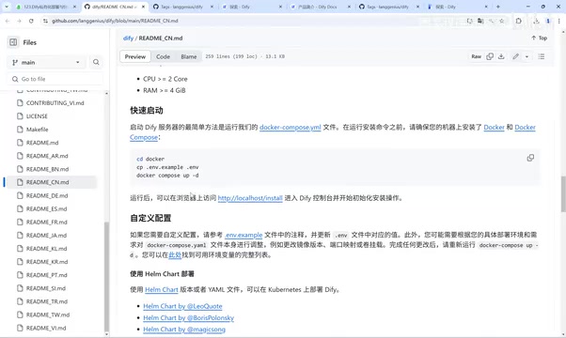Open the outline list icon
The image size is (566, 338).
[542, 56]
